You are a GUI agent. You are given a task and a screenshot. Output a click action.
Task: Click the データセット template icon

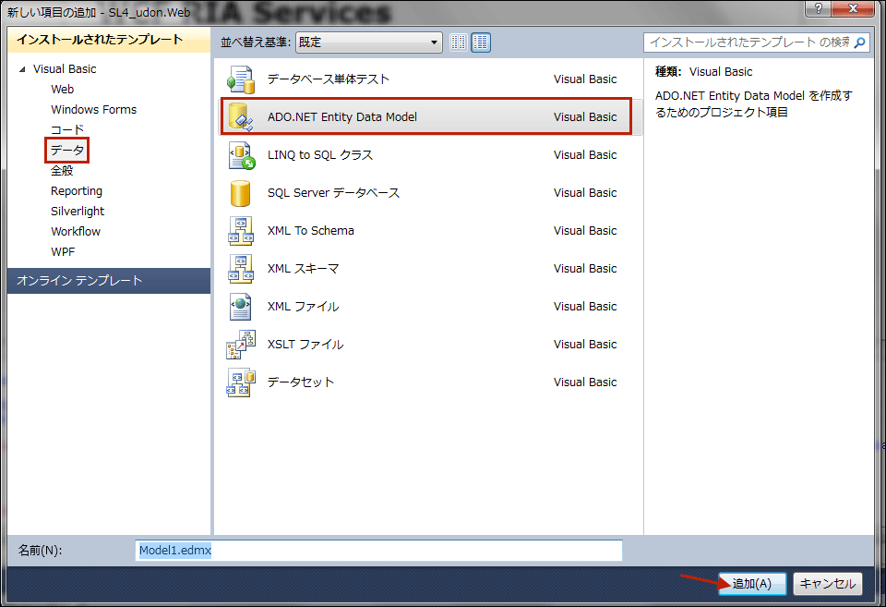(241, 382)
